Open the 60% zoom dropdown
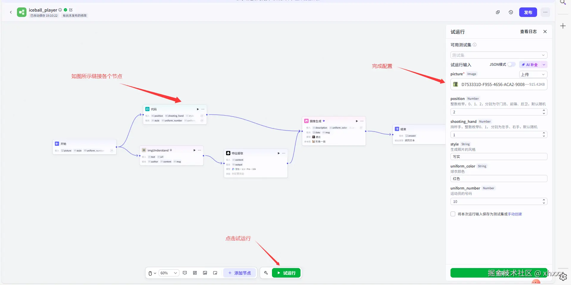Image resolution: width=571 pixels, height=285 pixels. (169, 273)
